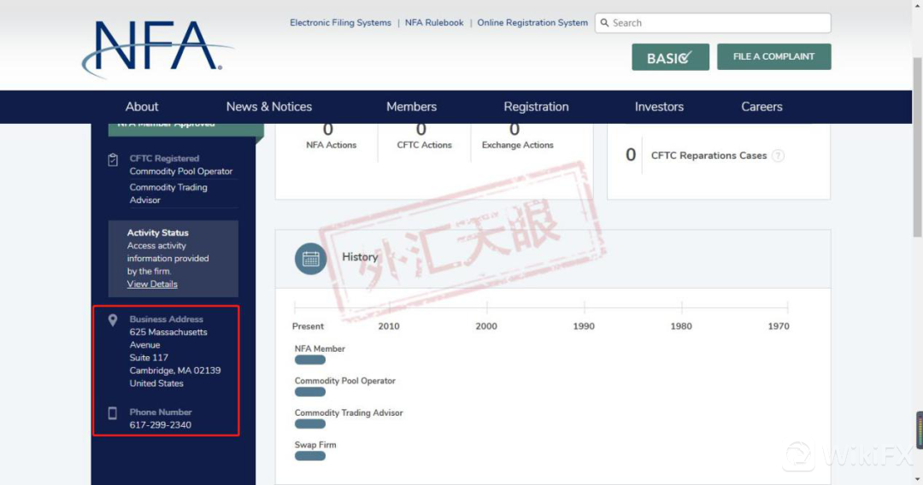Click the phone number 617-299-2340

coord(160,425)
